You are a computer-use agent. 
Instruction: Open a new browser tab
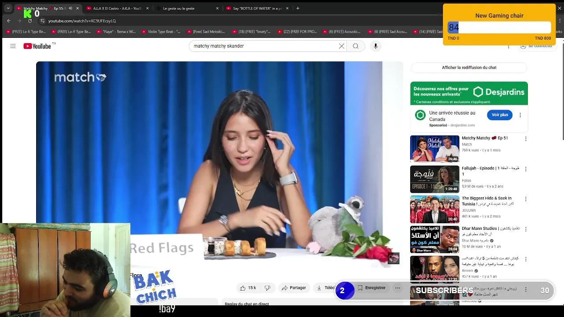pos(298,8)
